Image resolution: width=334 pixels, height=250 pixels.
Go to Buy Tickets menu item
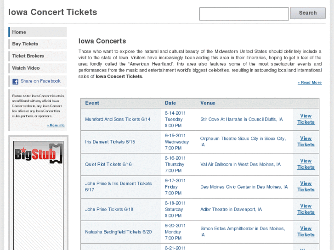(x=25, y=44)
